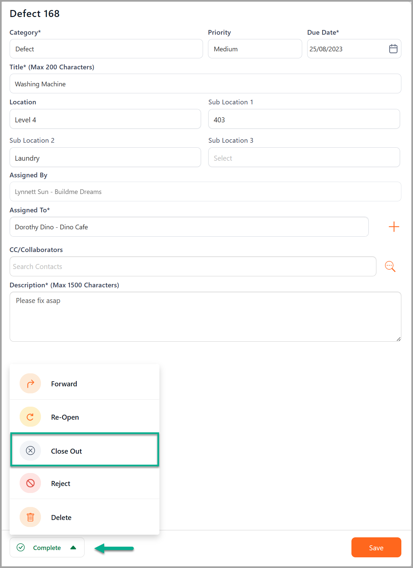
Task: Open the Priority dropdown showing Medium
Action: [x=255, y=49]
